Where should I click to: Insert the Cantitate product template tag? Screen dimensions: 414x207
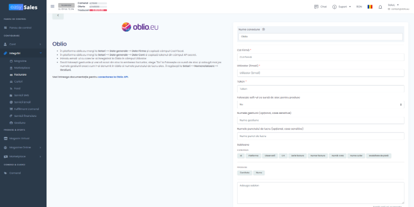coord(244,173)
